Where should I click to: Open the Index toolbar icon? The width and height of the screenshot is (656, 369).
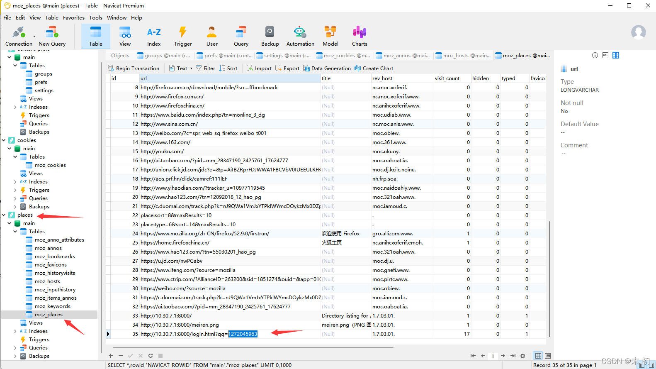pos(154,36)
